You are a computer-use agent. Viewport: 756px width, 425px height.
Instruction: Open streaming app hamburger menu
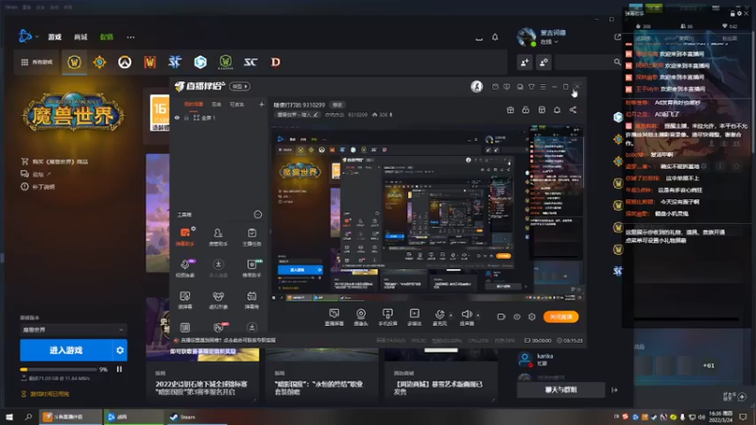click(542, 87)
